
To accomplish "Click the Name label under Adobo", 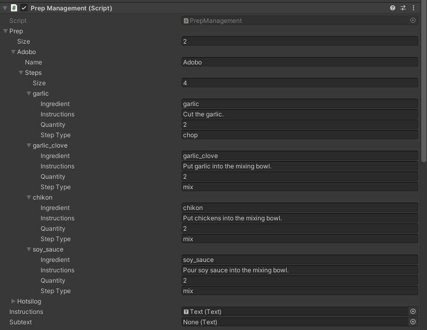I will [33, 62].
